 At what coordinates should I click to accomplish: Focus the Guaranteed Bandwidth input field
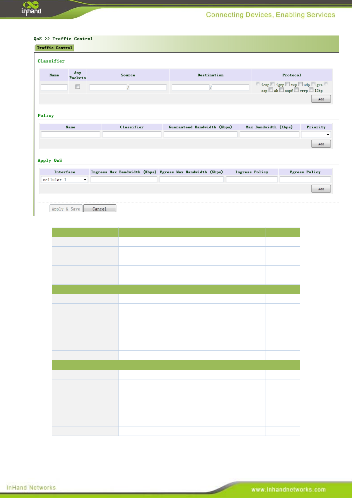coord(201,135)
